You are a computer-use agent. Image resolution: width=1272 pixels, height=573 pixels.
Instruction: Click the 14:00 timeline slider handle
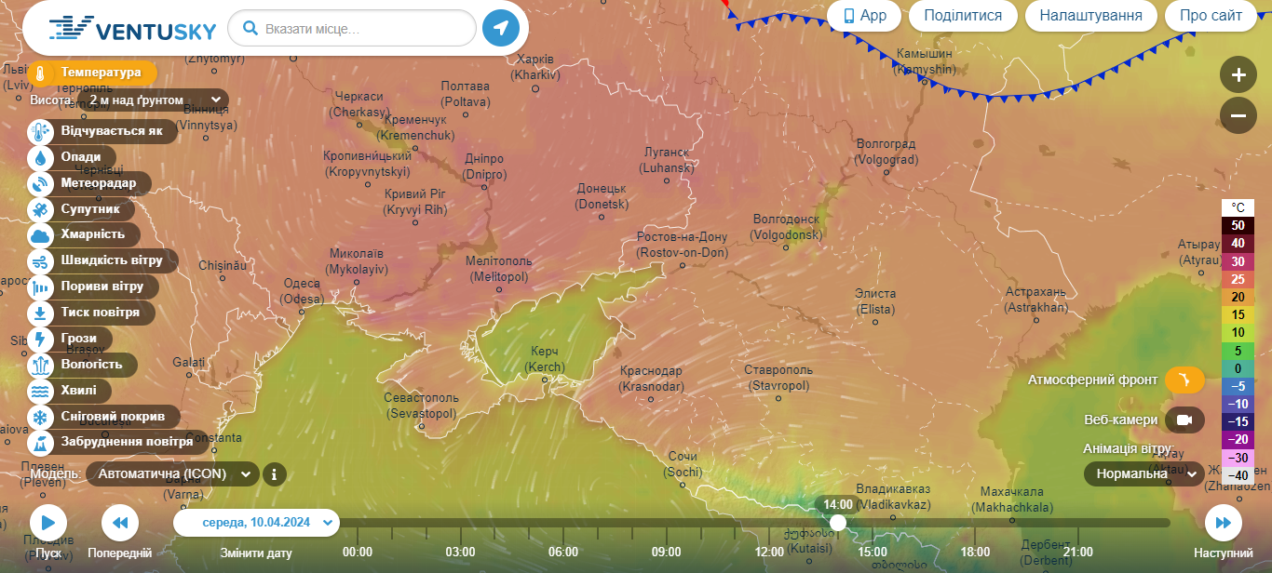click(x=838, y=523)
